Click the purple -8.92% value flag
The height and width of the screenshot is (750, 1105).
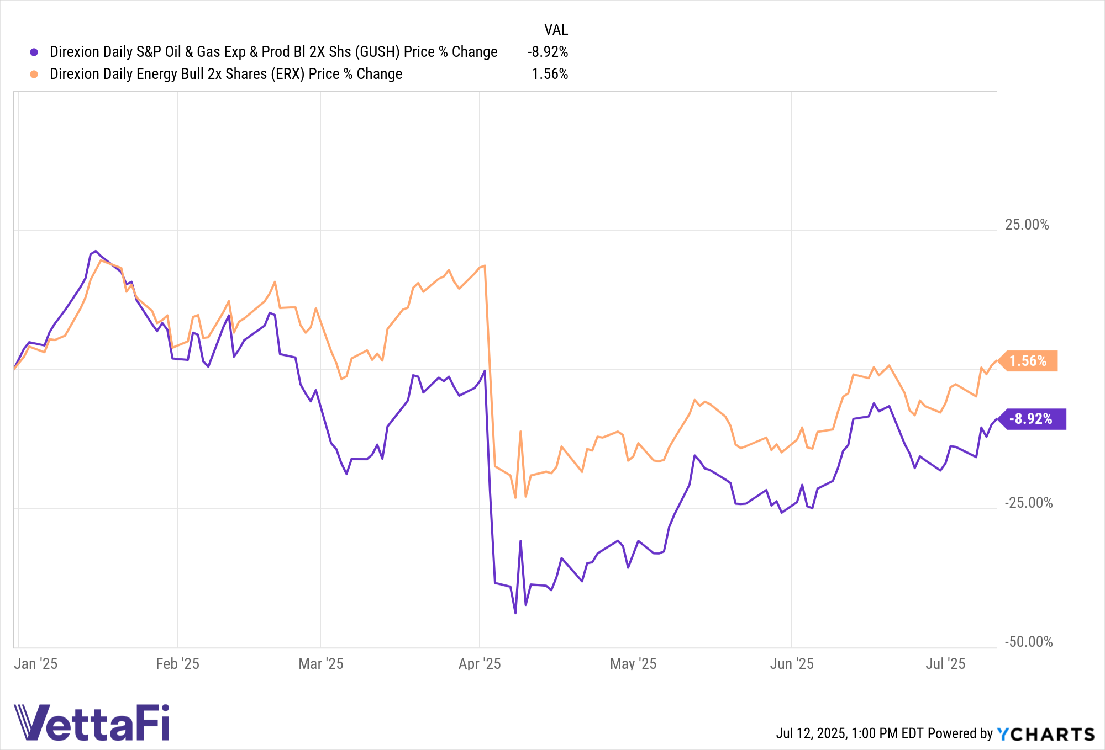1032,419
